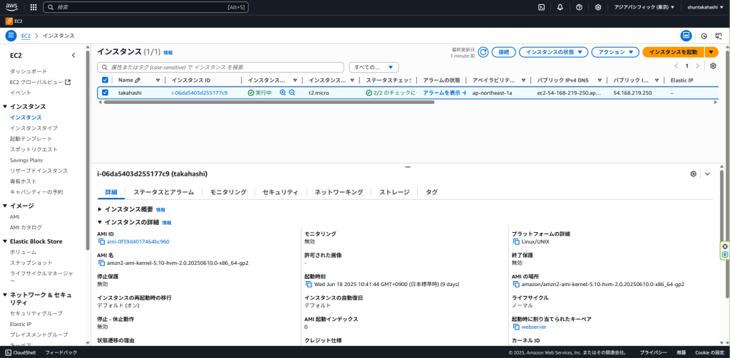Click the EC2 service shortcut icon

9,21
